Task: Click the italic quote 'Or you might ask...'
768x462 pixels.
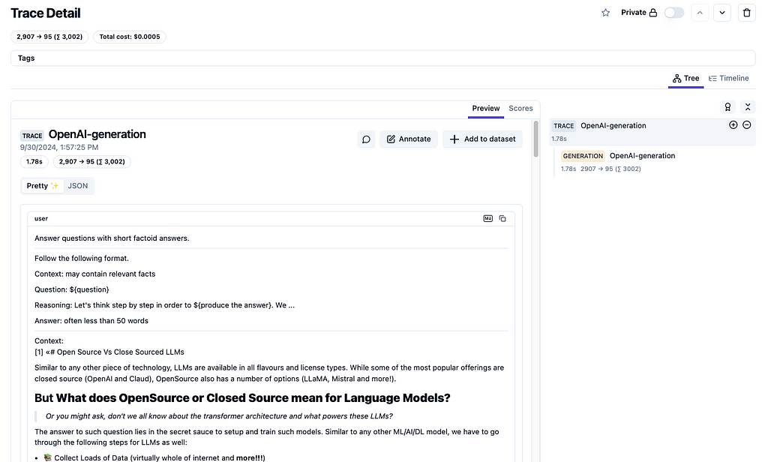Action: pyautogui.click(x=219, y=416)
